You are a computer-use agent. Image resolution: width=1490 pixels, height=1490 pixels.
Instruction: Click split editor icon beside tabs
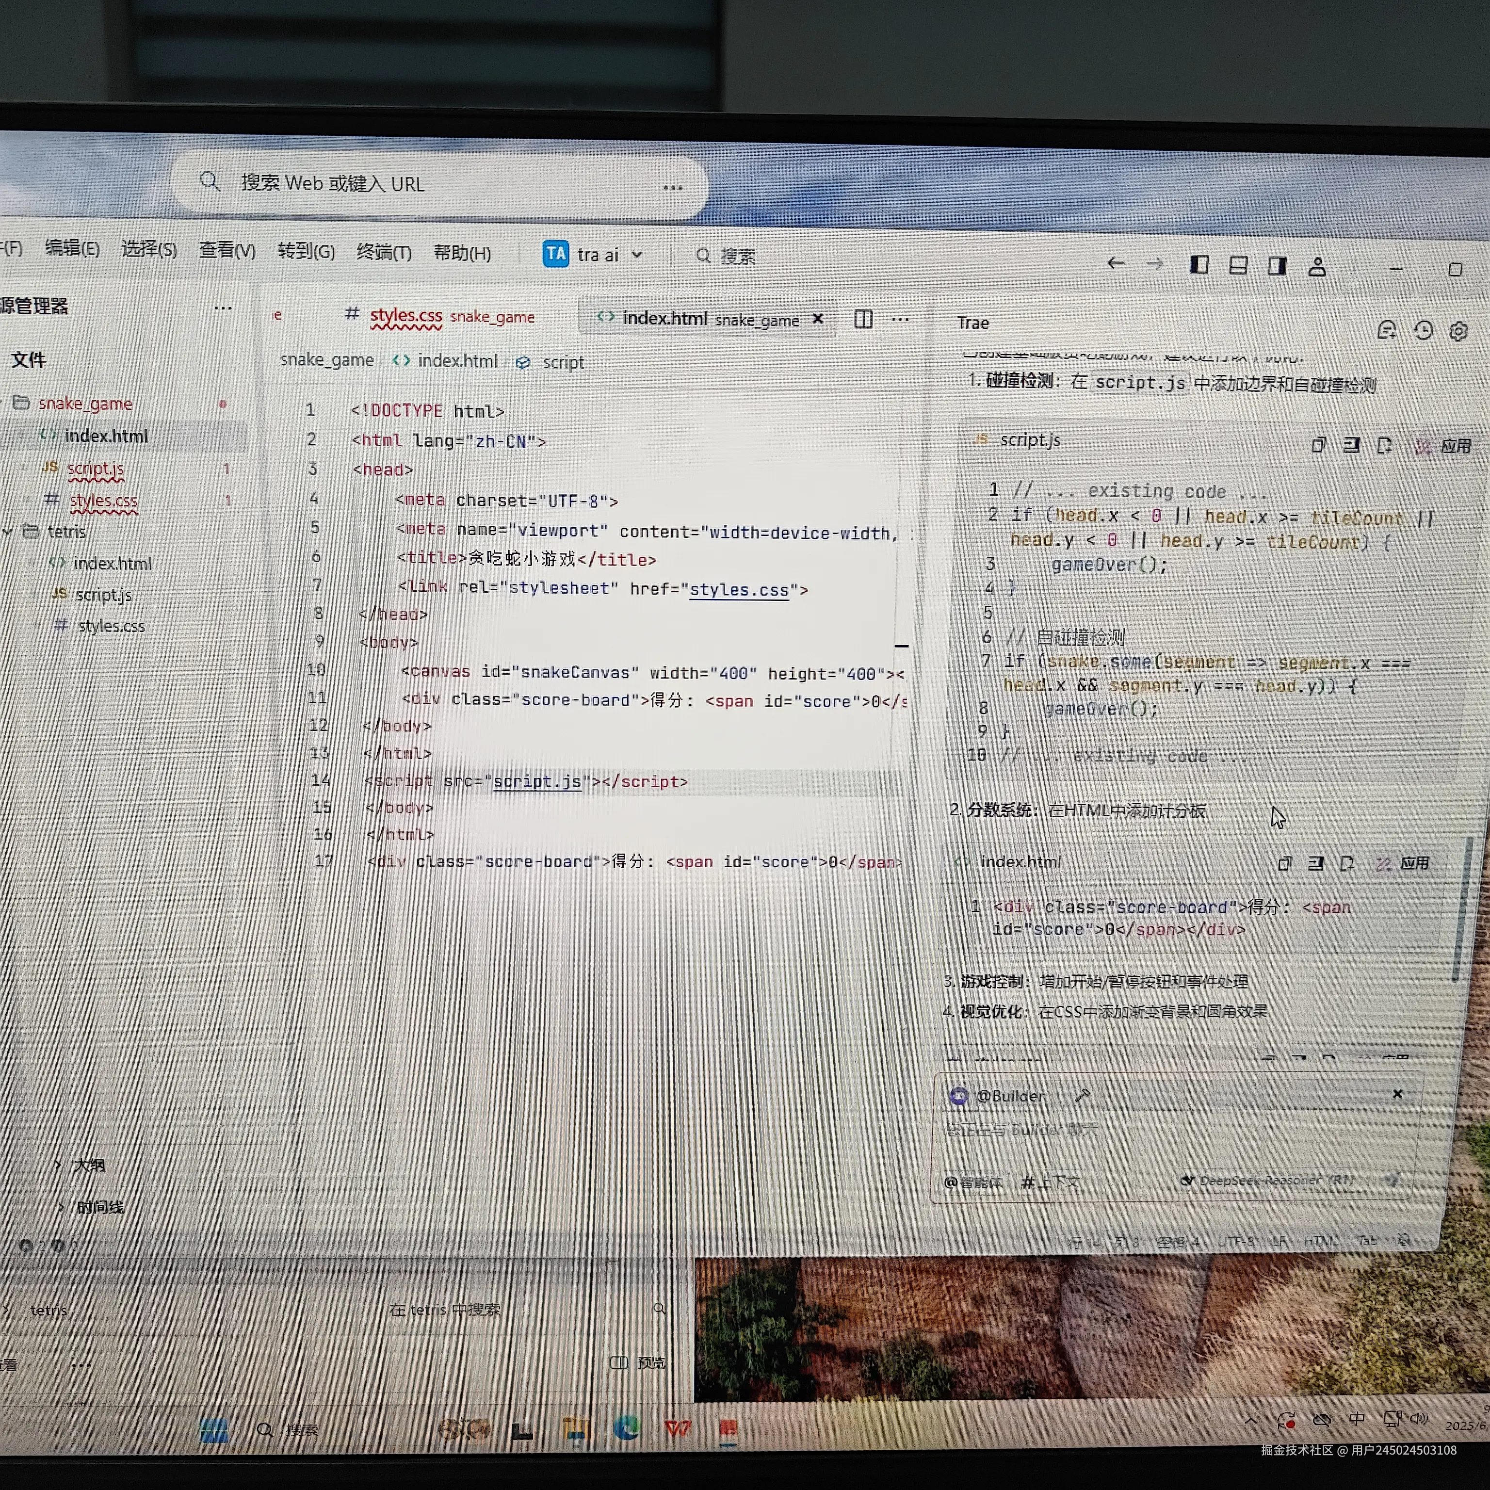point(863,319)
